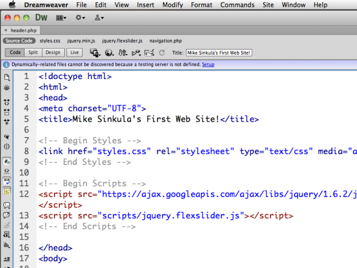Screen dimensions: 357x268
Task: Open the Insert menu
Action: 146,5
